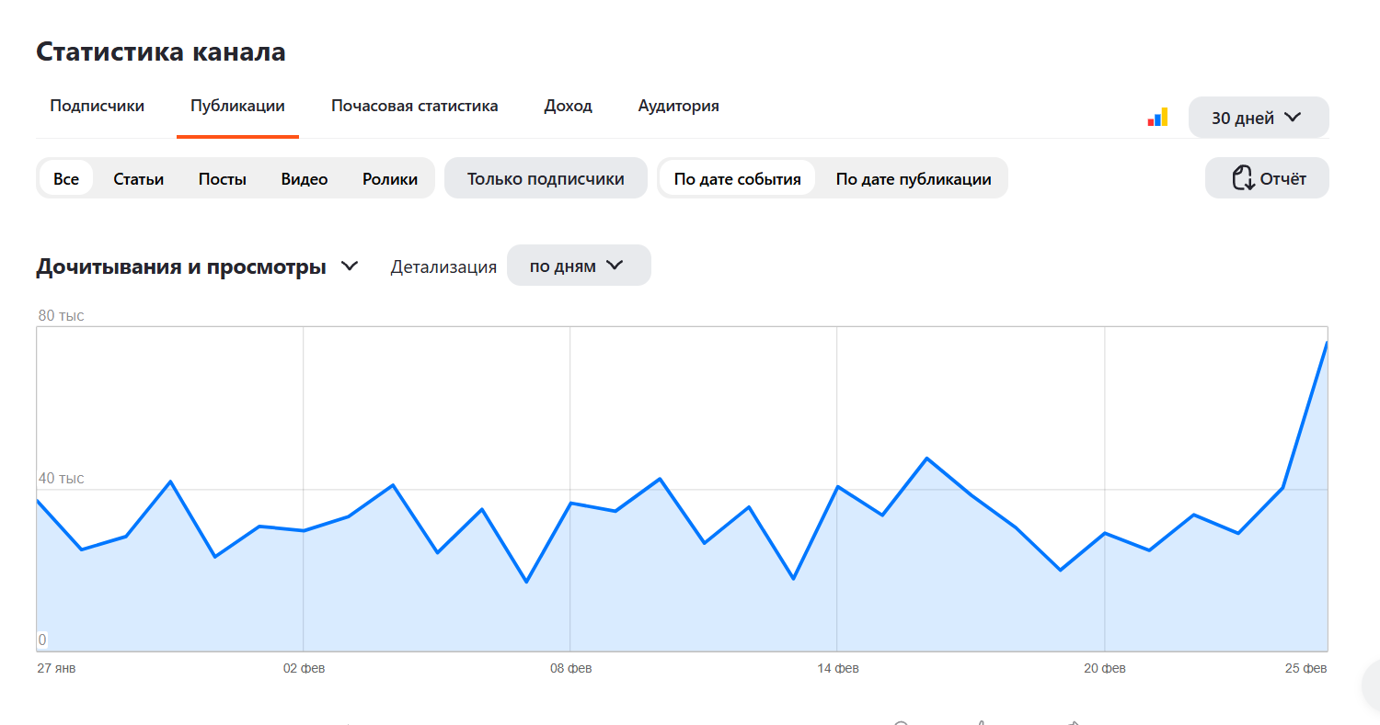Click the chart line at 14 фев

click(x=837, y=486)
